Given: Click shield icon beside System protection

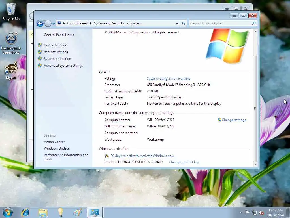Looking at the screenshot, I should (40, 59).
